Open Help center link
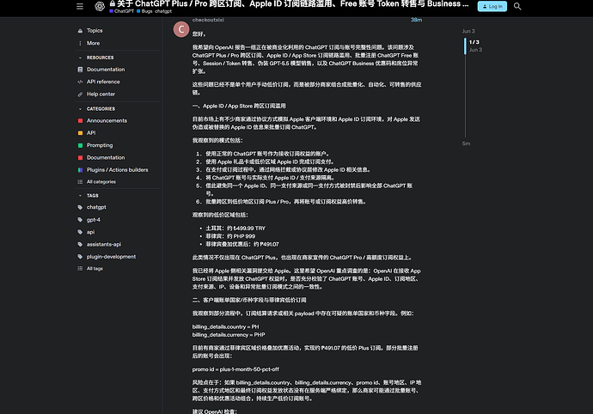The width and height of the screenshot is (593, 414). point(101,94)
